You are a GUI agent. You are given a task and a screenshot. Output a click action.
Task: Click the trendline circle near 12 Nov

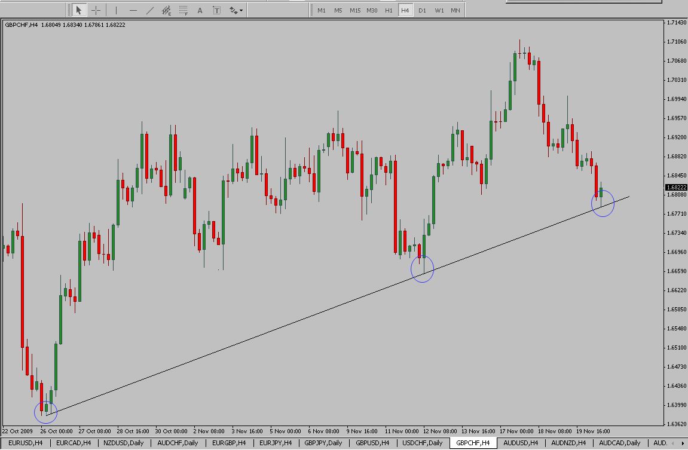(422, 270)
